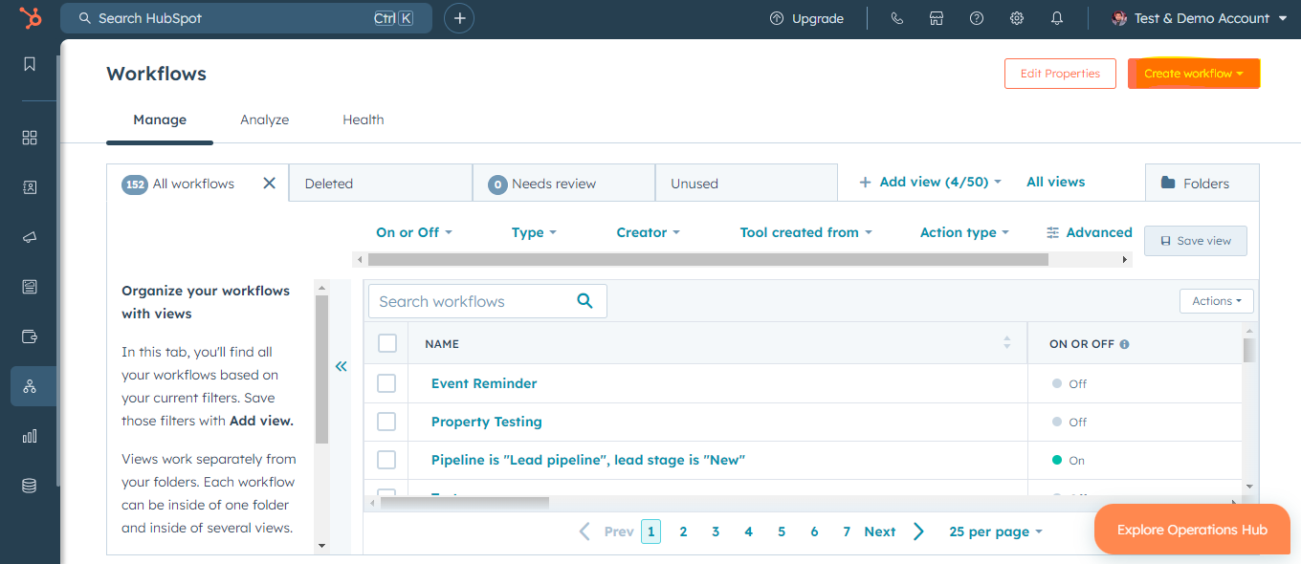
Task: Click the Create workflow button
Action: click(1193, 73)
